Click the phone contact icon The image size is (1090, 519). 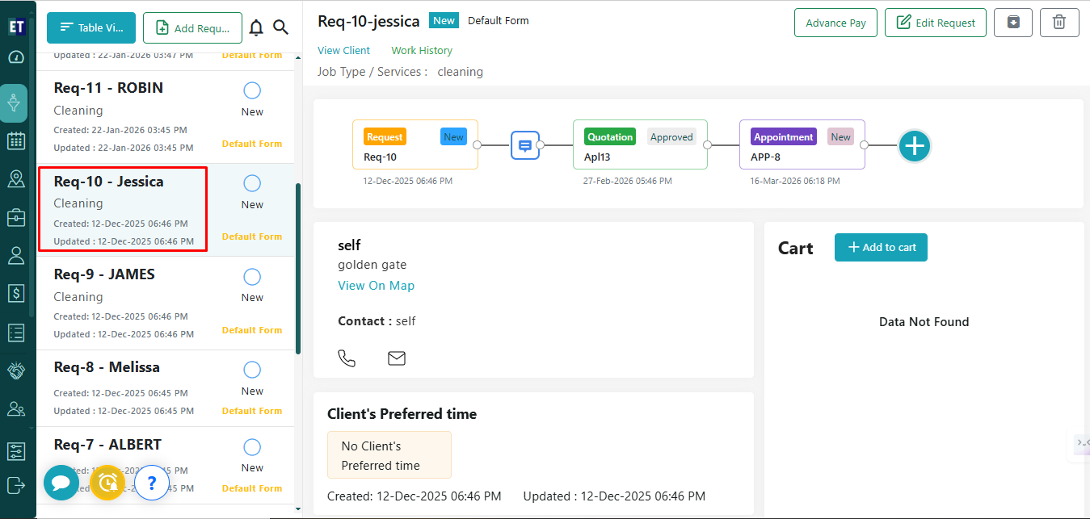tap(347, 358)
